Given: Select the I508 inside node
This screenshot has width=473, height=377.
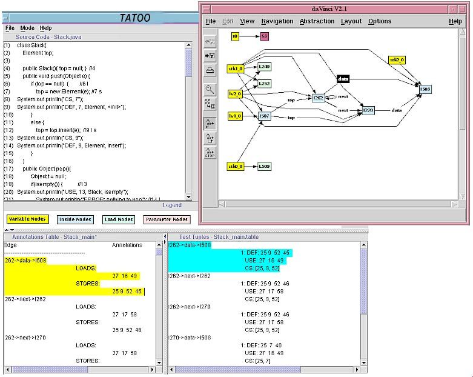Looking at the screenshot, I should (425, 89).
